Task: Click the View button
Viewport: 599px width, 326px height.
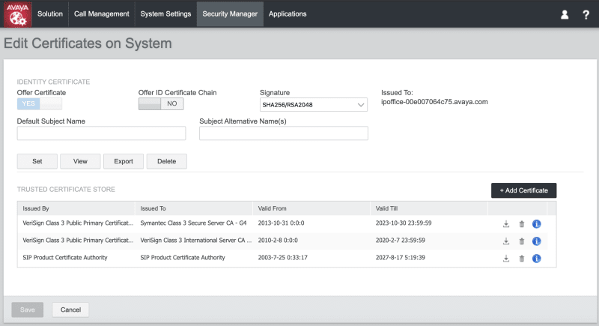Action: (x=80, y=161)
